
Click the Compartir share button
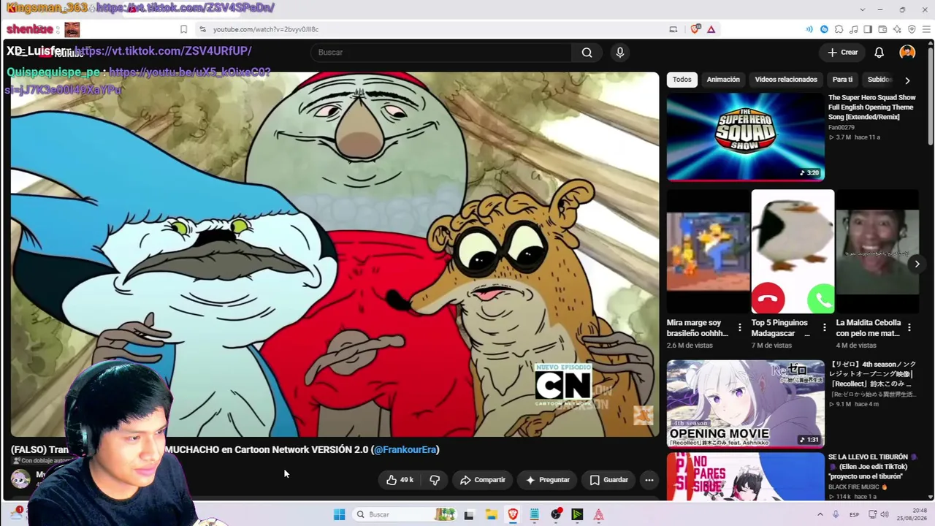(482, 480)
